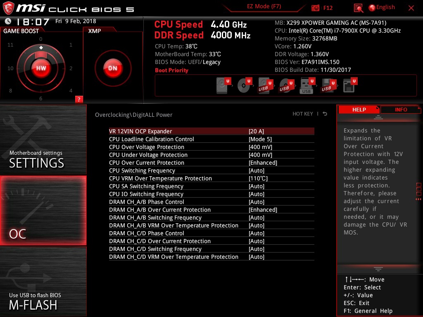Go back with the return arrow icon

coord(325,114)
